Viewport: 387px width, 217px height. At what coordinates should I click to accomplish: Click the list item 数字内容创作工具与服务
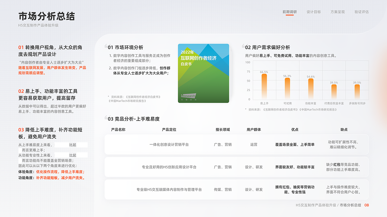140,58
